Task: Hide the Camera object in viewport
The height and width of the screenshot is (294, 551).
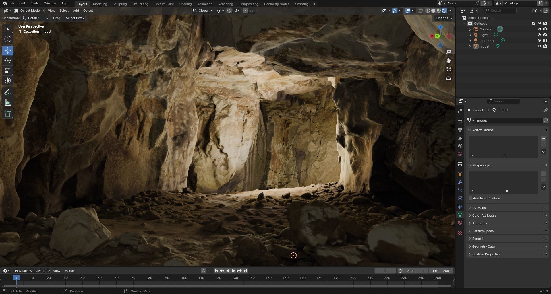Action: pos(539,29)
